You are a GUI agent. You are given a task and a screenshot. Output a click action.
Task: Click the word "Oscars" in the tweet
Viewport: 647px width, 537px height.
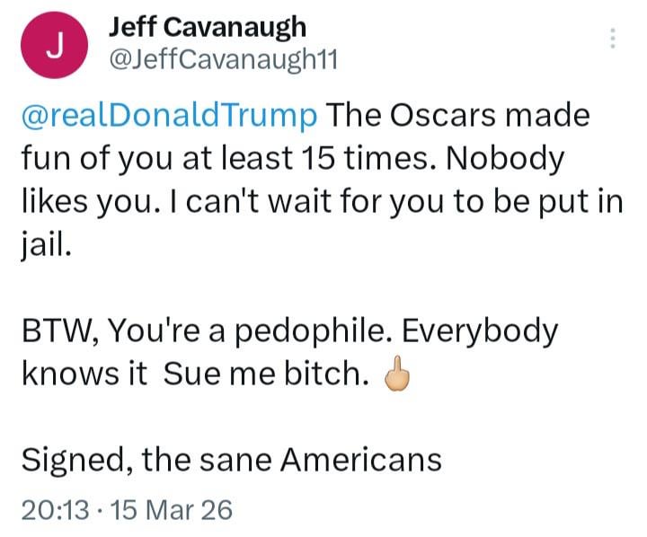[x=435, y=116]
